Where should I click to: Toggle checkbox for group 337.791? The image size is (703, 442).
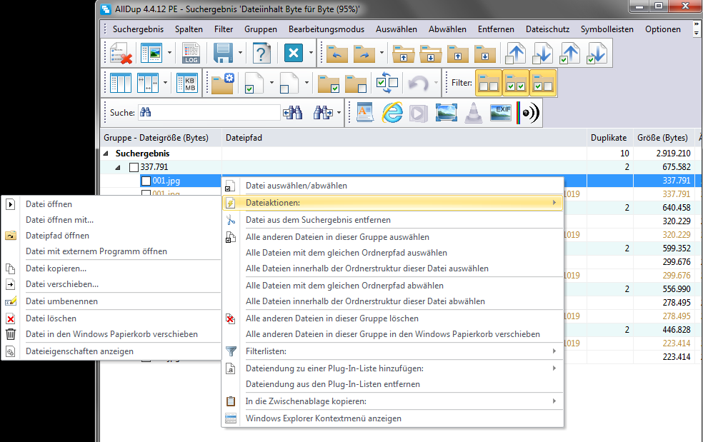(134, 167)
